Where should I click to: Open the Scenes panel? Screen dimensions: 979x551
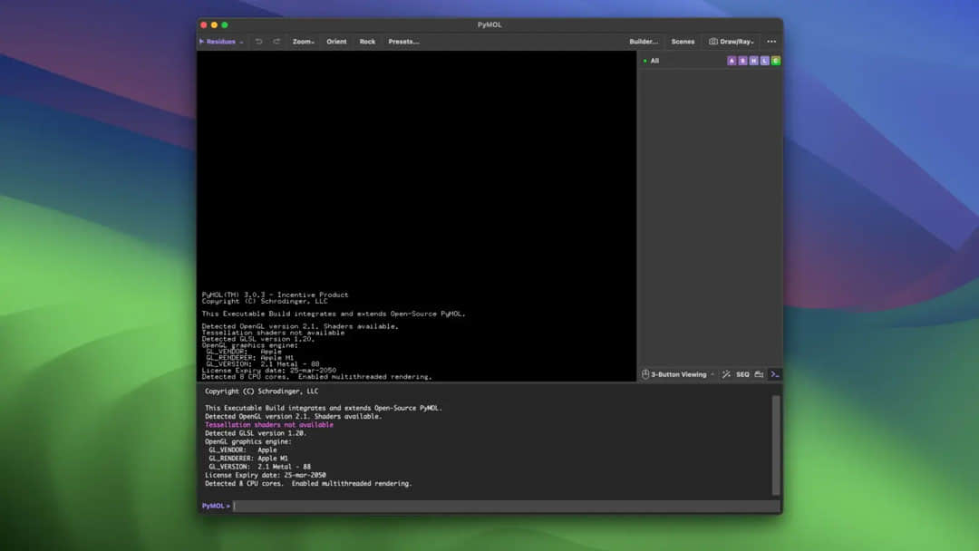tap(683, 42)
